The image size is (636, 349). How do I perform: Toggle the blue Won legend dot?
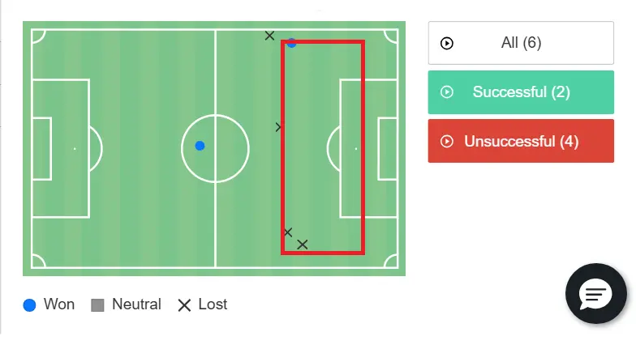point(30,305)
